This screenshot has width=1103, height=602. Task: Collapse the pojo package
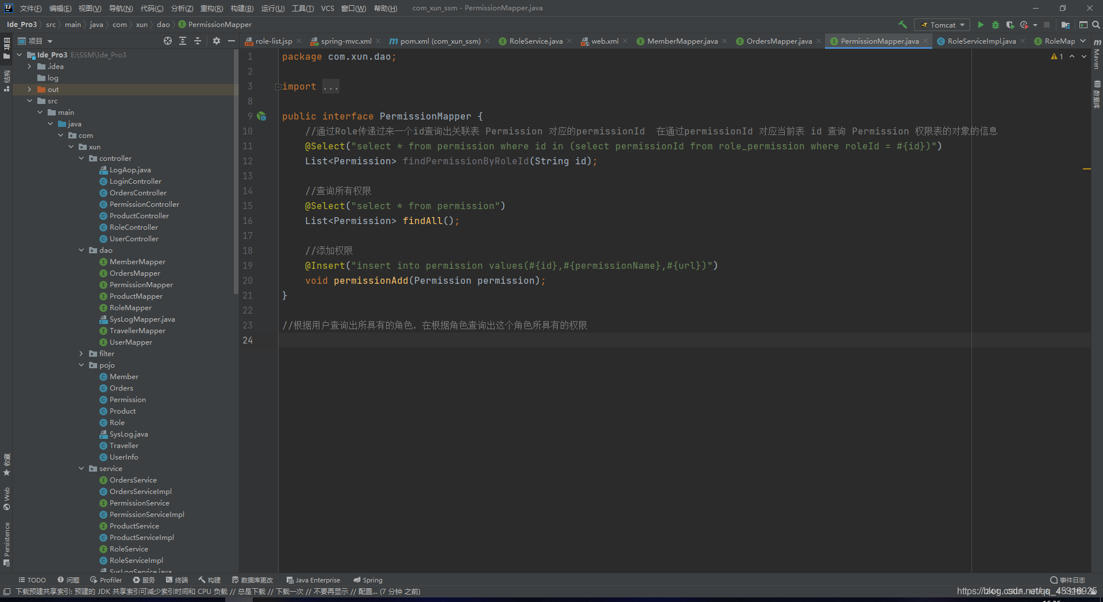tap(81, 365)
